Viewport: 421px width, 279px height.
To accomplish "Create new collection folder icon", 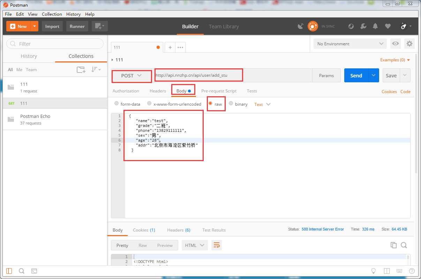I will pos(81,69).
